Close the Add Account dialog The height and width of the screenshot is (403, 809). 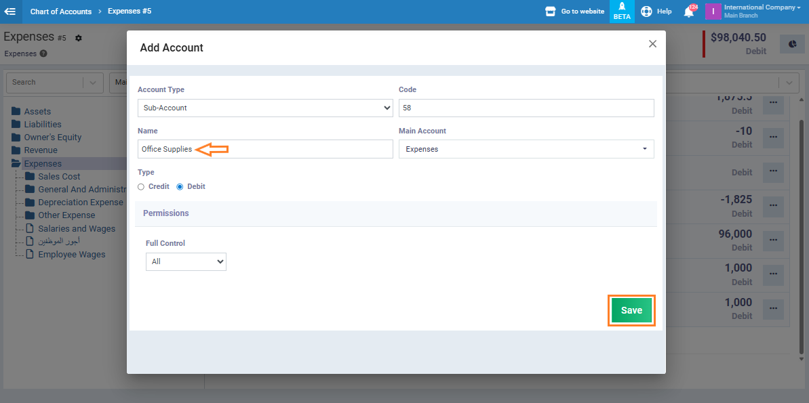pos(652,44)
